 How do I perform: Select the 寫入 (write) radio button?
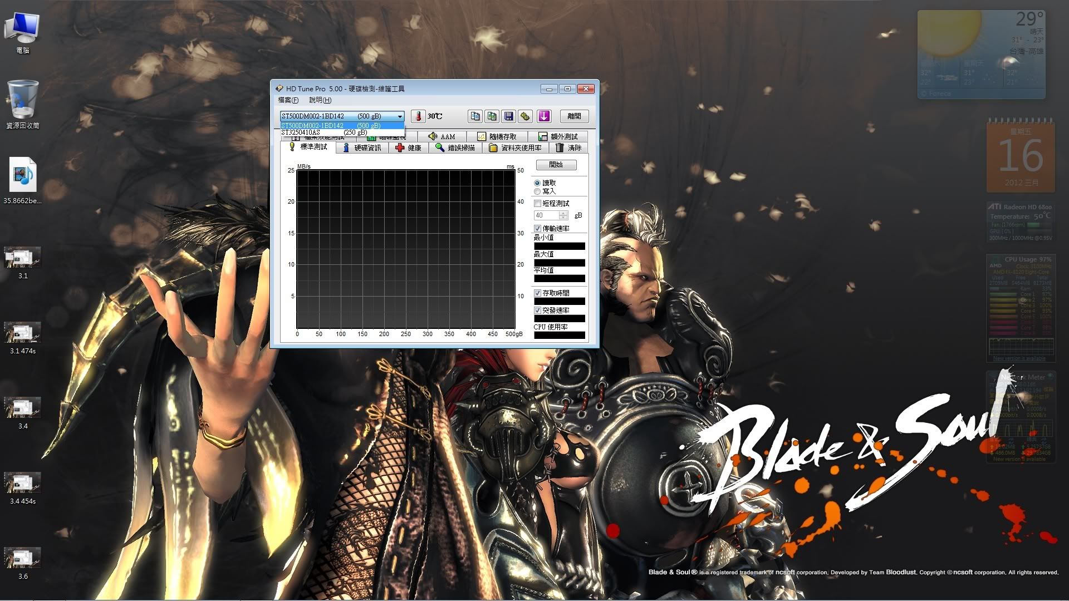537,191
